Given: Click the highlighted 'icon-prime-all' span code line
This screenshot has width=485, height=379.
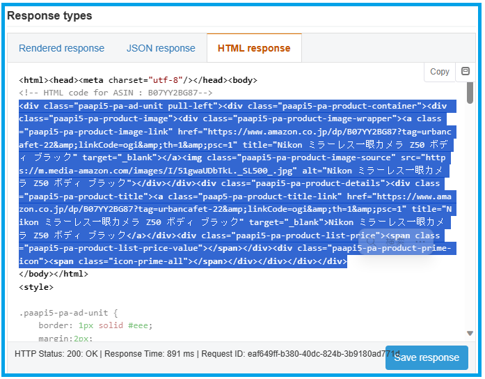Looking at the screenshot, I should [x=183, y=261].
